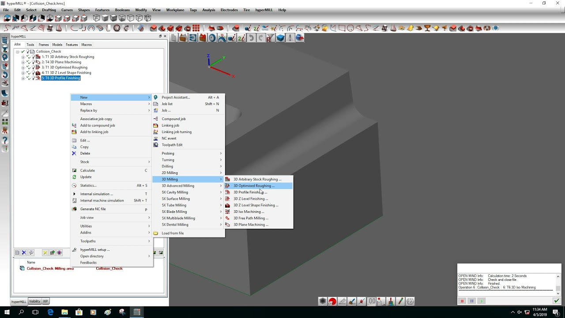Click the hyperMILL setup wrench icon
565x318 pixels.
74,250
